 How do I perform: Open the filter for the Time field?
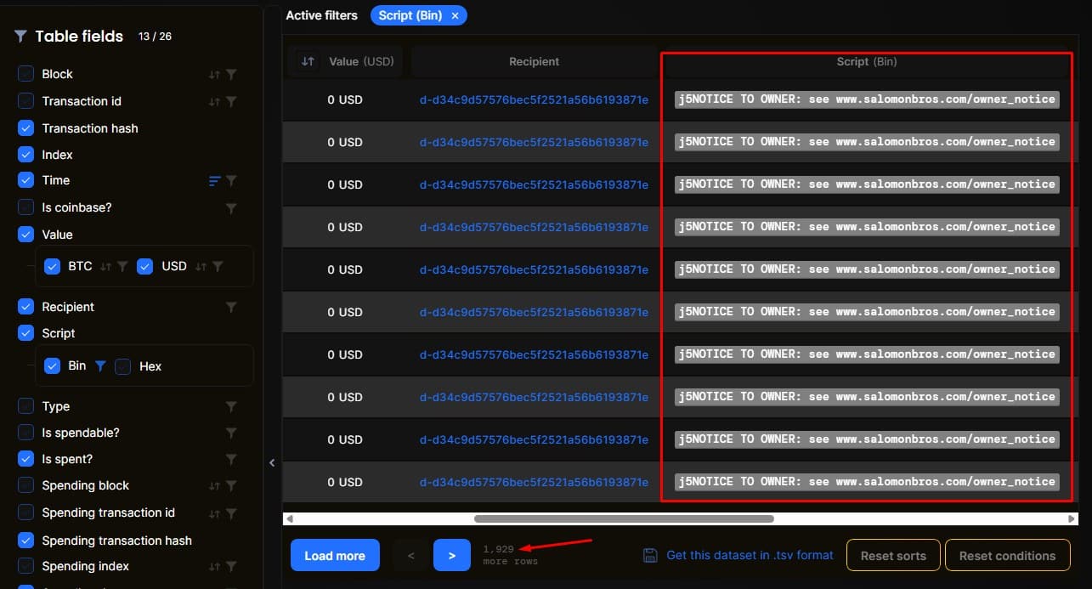(231, 181)
